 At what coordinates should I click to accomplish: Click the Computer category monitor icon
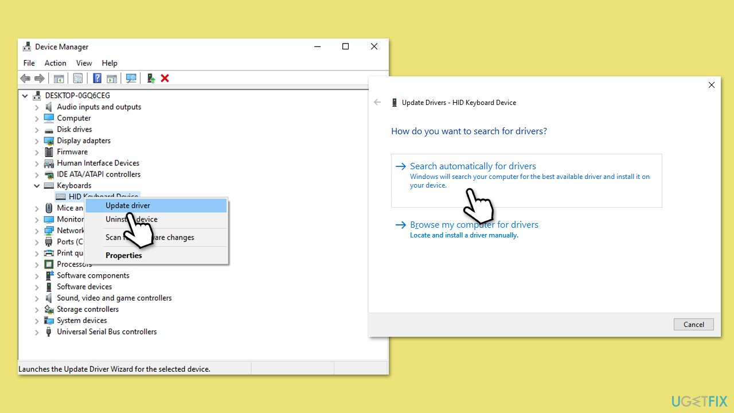[x=49, y=118]
